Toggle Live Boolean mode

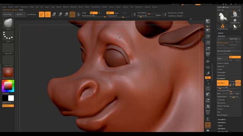[x=32, y=14]
